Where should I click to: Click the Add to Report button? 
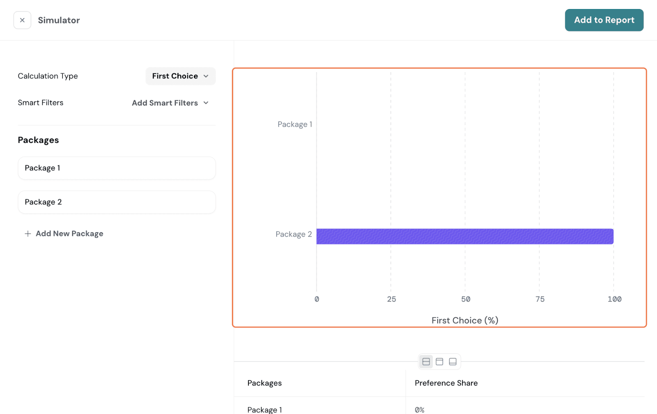click(x=604, y=20)
